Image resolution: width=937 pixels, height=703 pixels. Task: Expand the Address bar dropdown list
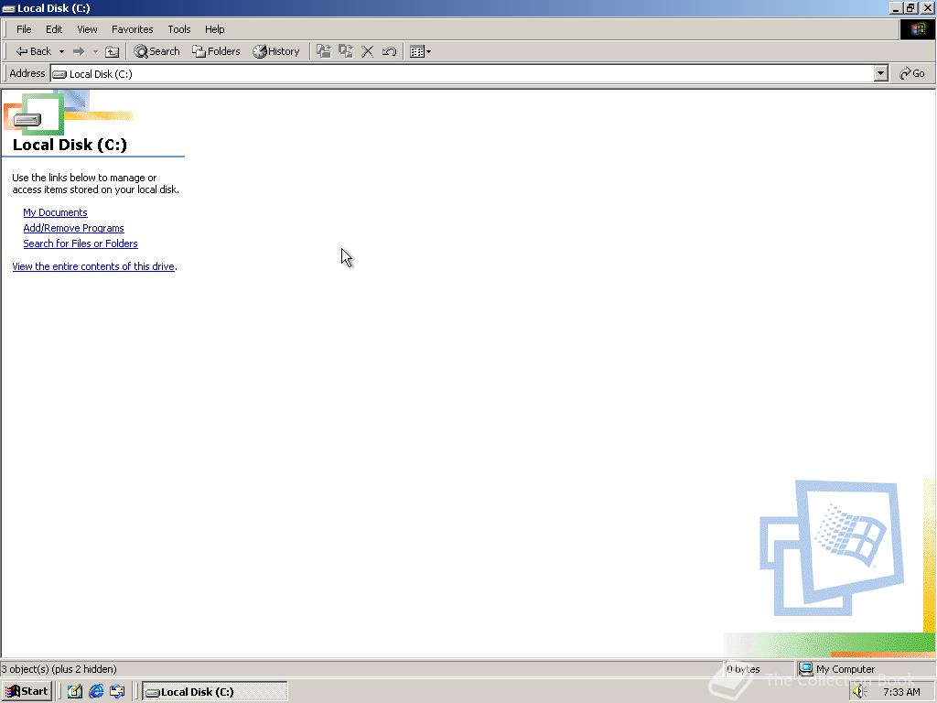(x=881, y=73)
